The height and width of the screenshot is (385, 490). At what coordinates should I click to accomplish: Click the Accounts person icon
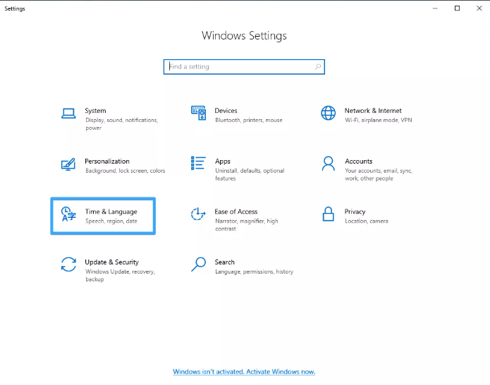(329, 164)
